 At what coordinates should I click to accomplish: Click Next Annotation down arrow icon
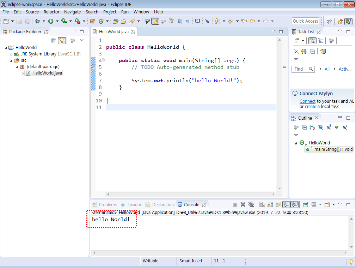[x=217, y=21]
